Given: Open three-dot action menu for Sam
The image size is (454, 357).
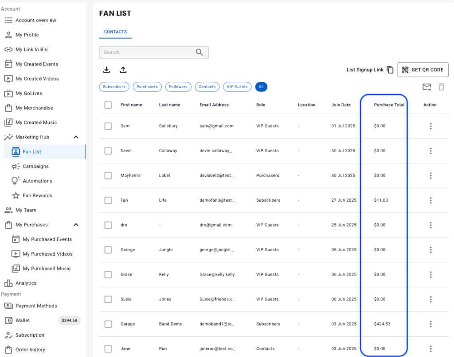Looking at the screenshot, I should coord(431,126).
